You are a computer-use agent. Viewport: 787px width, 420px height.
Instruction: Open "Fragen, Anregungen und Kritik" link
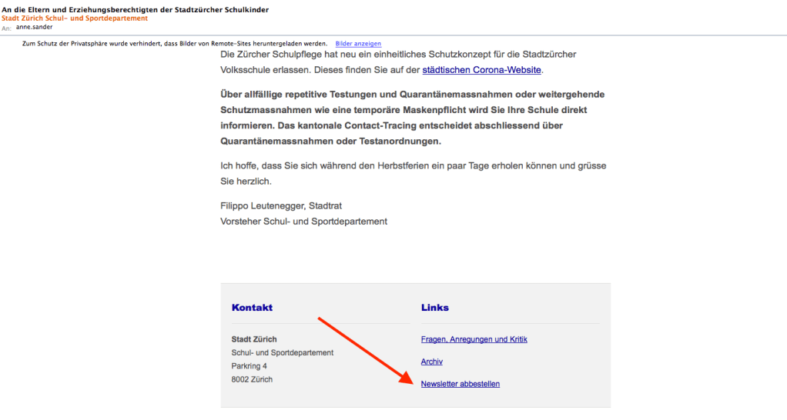coord(474,339)
